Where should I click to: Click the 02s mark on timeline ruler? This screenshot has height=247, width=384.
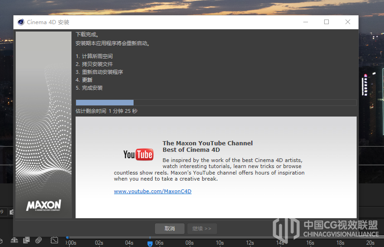(x=99, y=243)
